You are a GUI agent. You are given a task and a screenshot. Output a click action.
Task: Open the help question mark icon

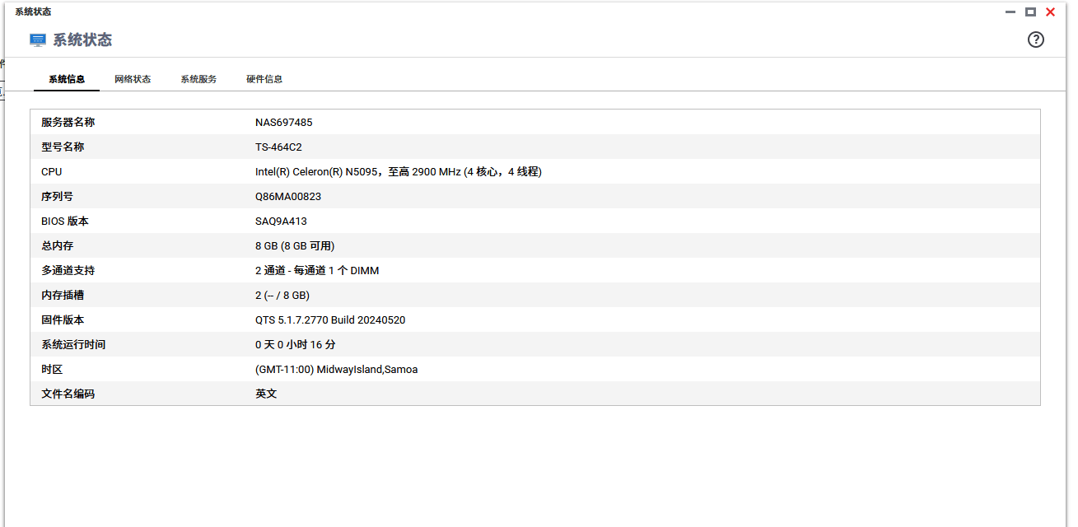click(1036, 40)
